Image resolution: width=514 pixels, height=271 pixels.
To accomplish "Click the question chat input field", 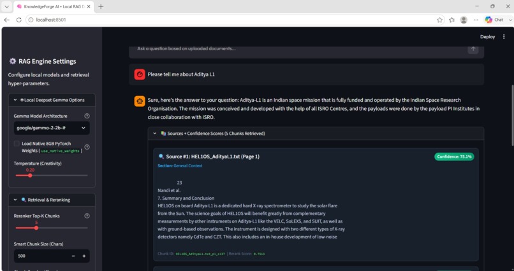I will 298,49.
